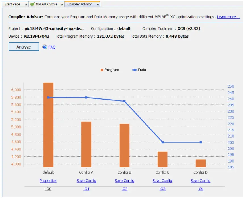Click the Config A program bar

click(86, 144)
